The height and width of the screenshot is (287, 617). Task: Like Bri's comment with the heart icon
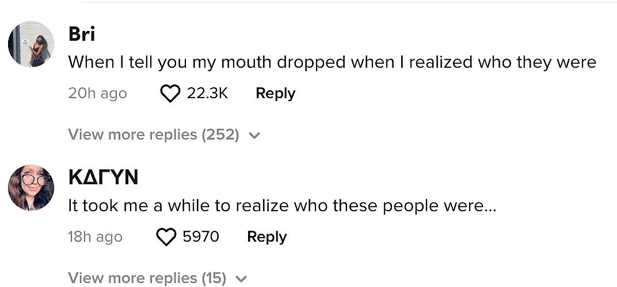(x=170, y=94)
